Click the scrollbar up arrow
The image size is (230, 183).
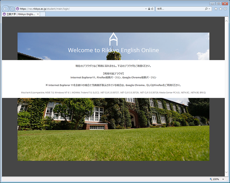click(226, 21)
